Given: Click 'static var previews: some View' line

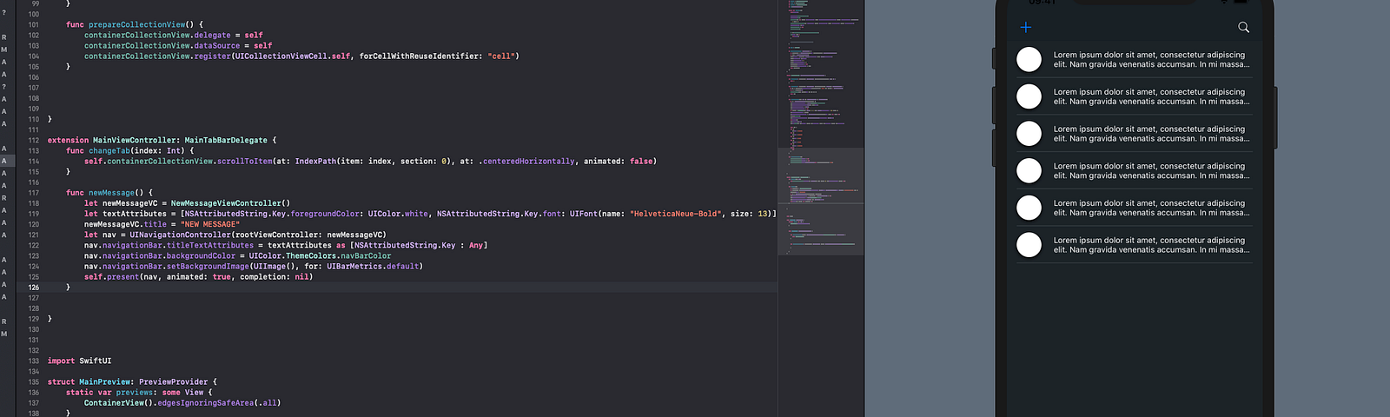Looking at the screenshot, I should pos(139,392).
